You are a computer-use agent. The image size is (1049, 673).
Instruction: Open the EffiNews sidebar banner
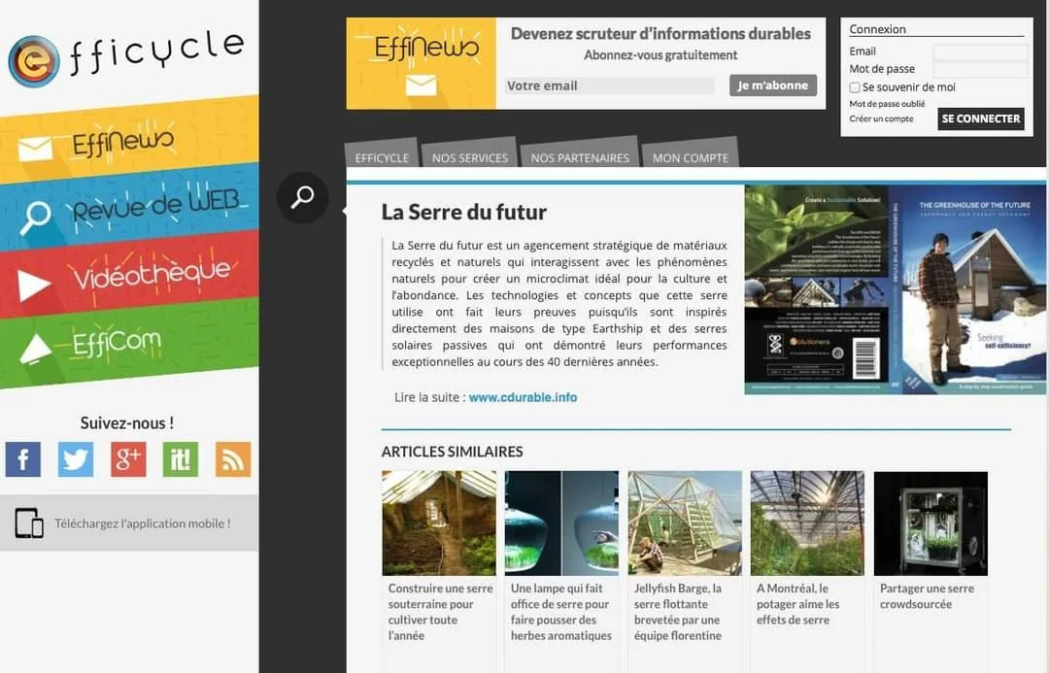(129, 139)
